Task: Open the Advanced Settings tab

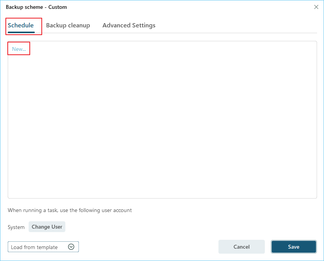Action: tap(129, 25)
